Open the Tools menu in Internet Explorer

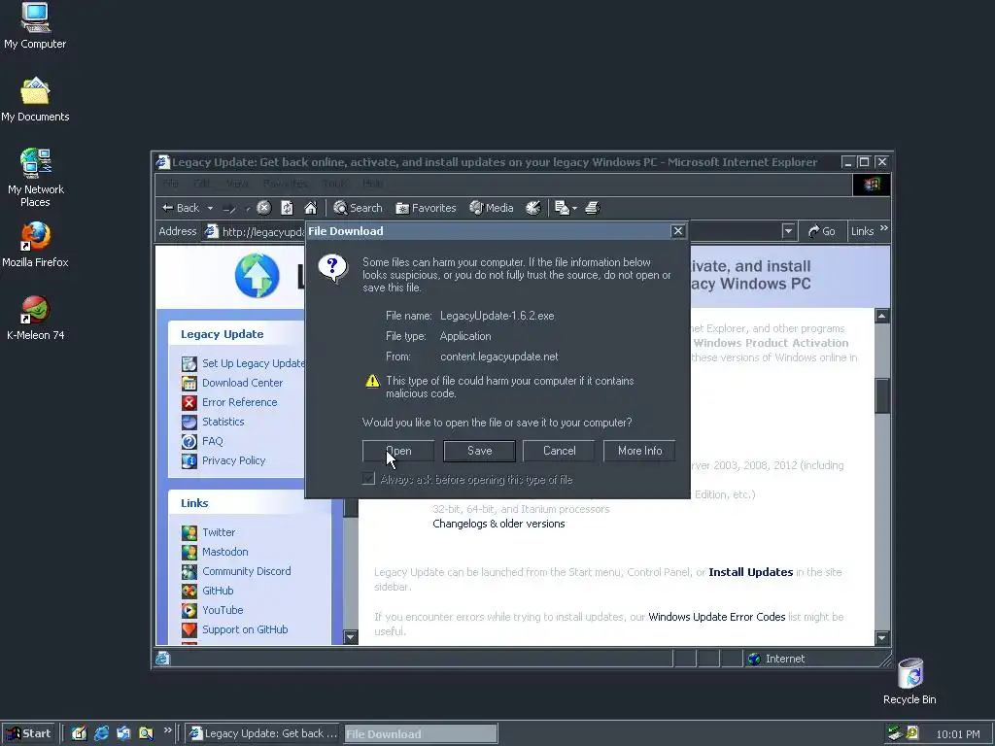(x=334, y=184)
